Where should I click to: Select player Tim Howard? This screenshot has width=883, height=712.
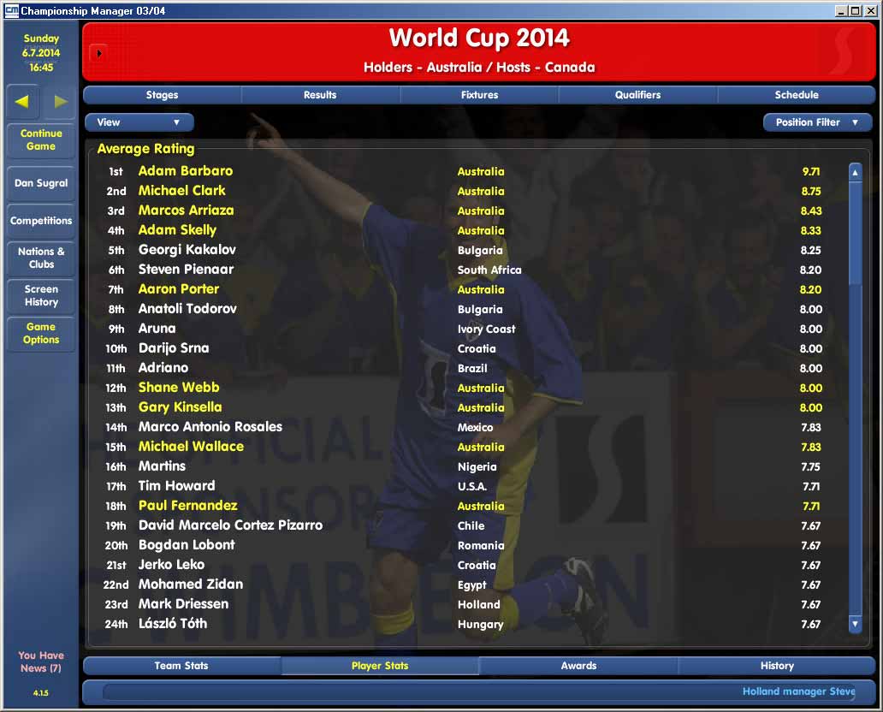(177, 486)
